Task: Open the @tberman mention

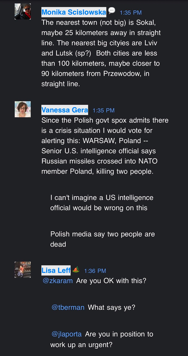Action: [68, 307]
